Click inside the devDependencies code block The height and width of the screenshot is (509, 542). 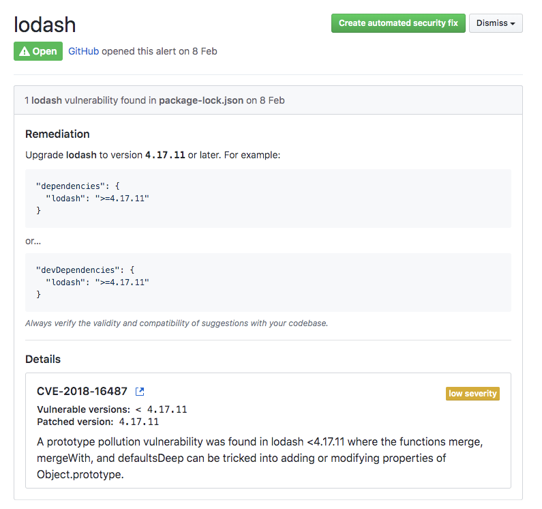click(268, 282)
